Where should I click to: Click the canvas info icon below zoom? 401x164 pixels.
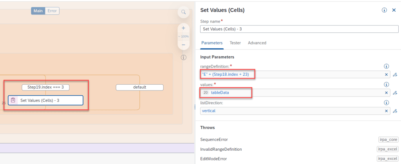tap(183, 57)
